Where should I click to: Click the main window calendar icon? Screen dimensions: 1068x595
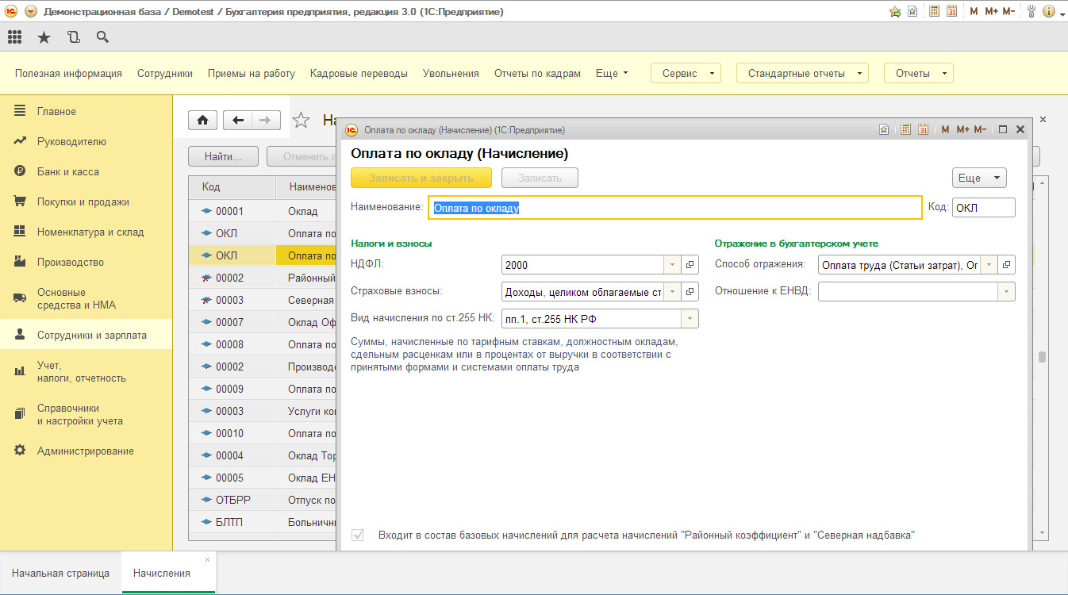pyautogui.click(x=951, y=11)
